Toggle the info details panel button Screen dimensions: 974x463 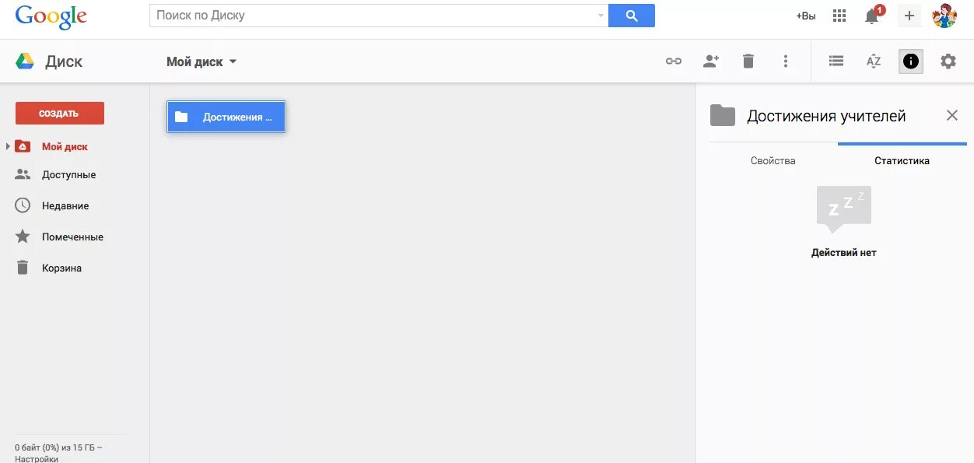[x=911, y=61]
